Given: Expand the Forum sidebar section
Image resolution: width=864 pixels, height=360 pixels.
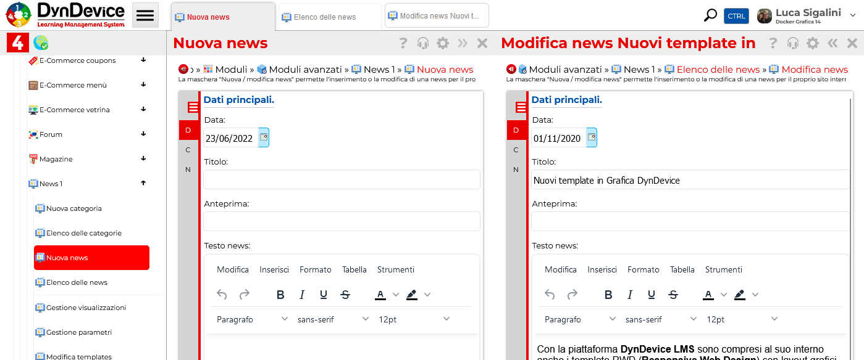Looking at the screenshot, I should click(143, 134).
